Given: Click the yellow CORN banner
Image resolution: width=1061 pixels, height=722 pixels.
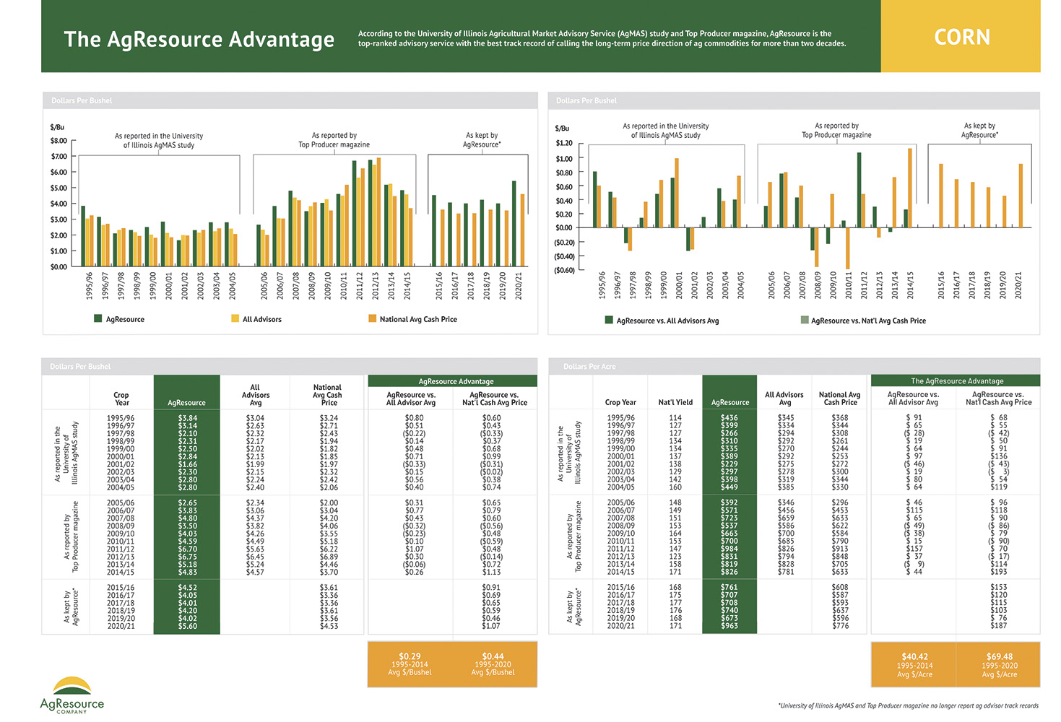Looking at the screenshot, I should [x=961, y=37].
